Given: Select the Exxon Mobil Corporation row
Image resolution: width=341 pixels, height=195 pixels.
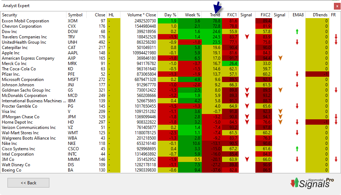Looking at the screenshot, I should coord(170,21).
